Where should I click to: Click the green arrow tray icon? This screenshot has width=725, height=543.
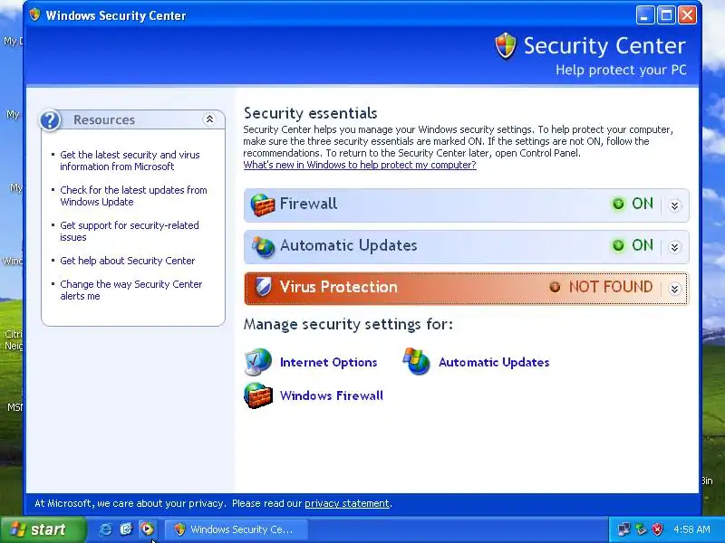coord(641,529)
